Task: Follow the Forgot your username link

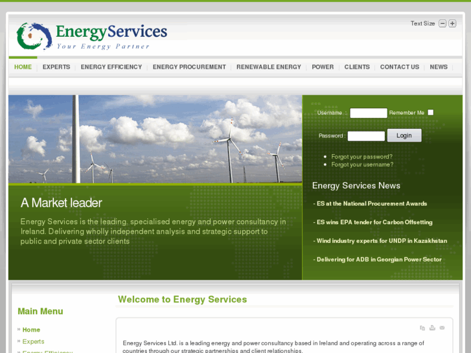Action: pyautogui.click(x=362, y=165)
